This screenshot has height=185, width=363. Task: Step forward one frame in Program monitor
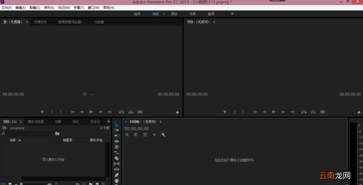pos(283,112)
